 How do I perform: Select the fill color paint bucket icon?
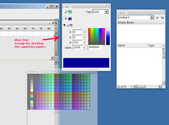click(x=66, y=19)
